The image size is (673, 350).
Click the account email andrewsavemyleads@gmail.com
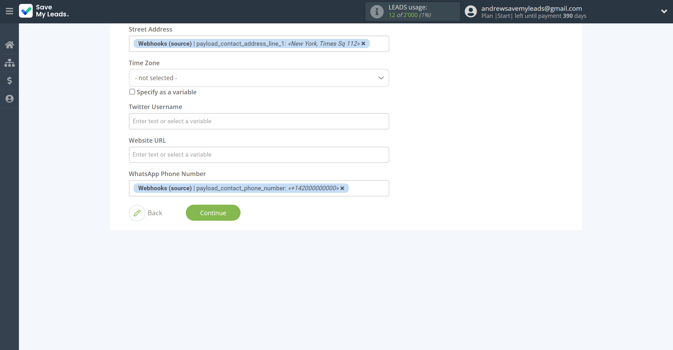click(532, 8)
